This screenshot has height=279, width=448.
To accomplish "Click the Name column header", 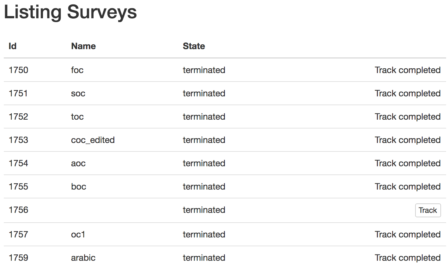I will [83, 46].
